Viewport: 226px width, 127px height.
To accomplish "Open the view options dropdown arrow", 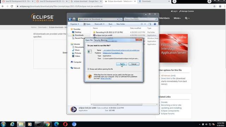I will coord(145,24).
